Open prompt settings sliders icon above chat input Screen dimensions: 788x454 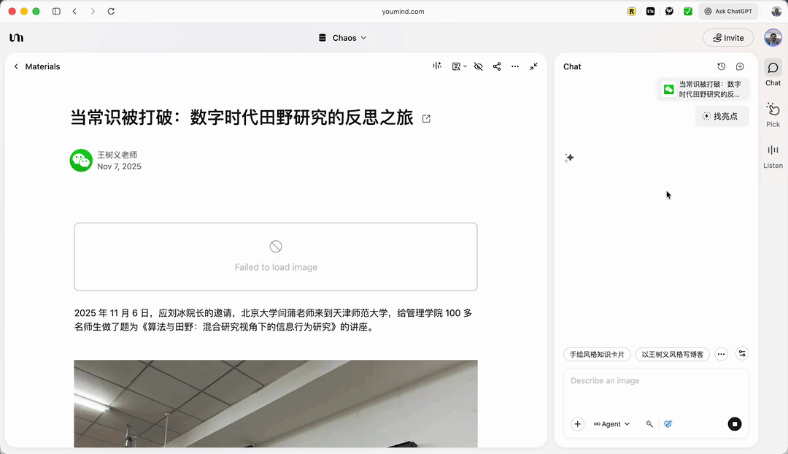pyautogui.click(x=742, y=354)
